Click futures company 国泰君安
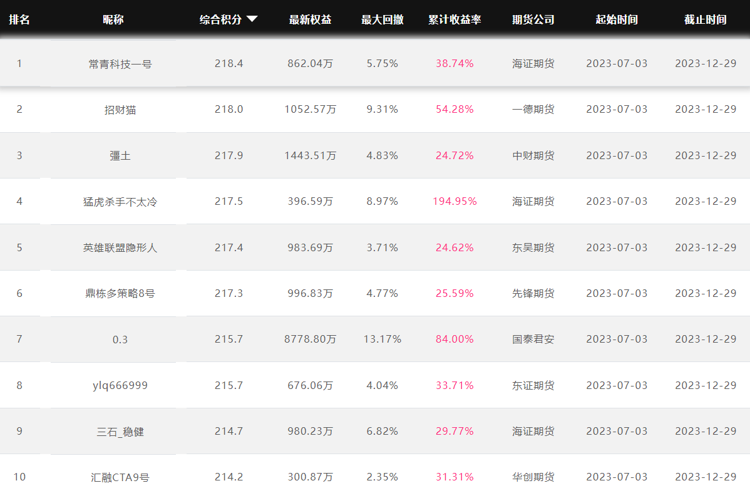This screenshot has height=498, width=750. coord(533,339)
